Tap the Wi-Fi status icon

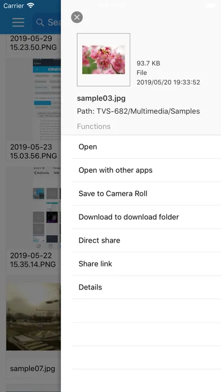(31, 6)
